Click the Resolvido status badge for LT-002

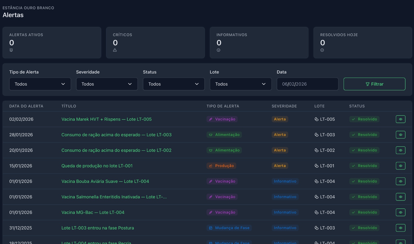(x=364, y=150)
